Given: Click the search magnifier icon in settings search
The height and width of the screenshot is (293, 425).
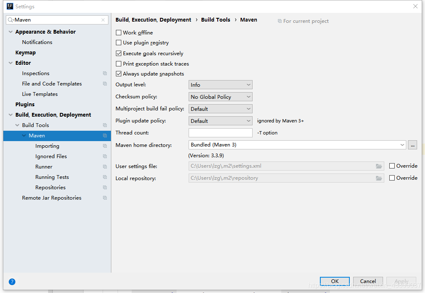Looking at the screenshot, I should click(10, 20).
